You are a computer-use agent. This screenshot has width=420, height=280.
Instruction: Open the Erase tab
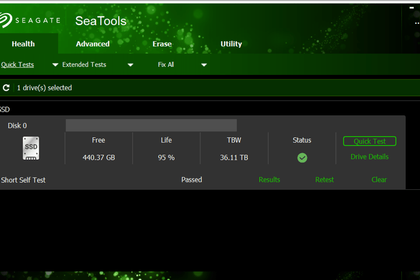(x=162, y=44)
